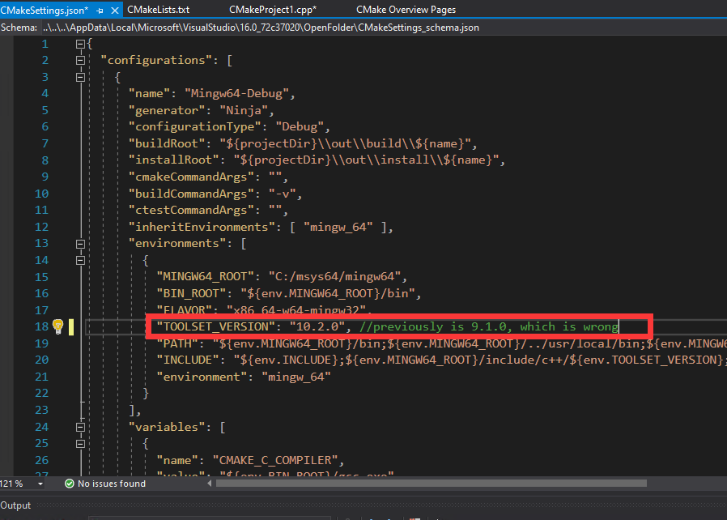Collapse the "environments" array on line 13
Viewport: 727px width, 520px height.
80,243
